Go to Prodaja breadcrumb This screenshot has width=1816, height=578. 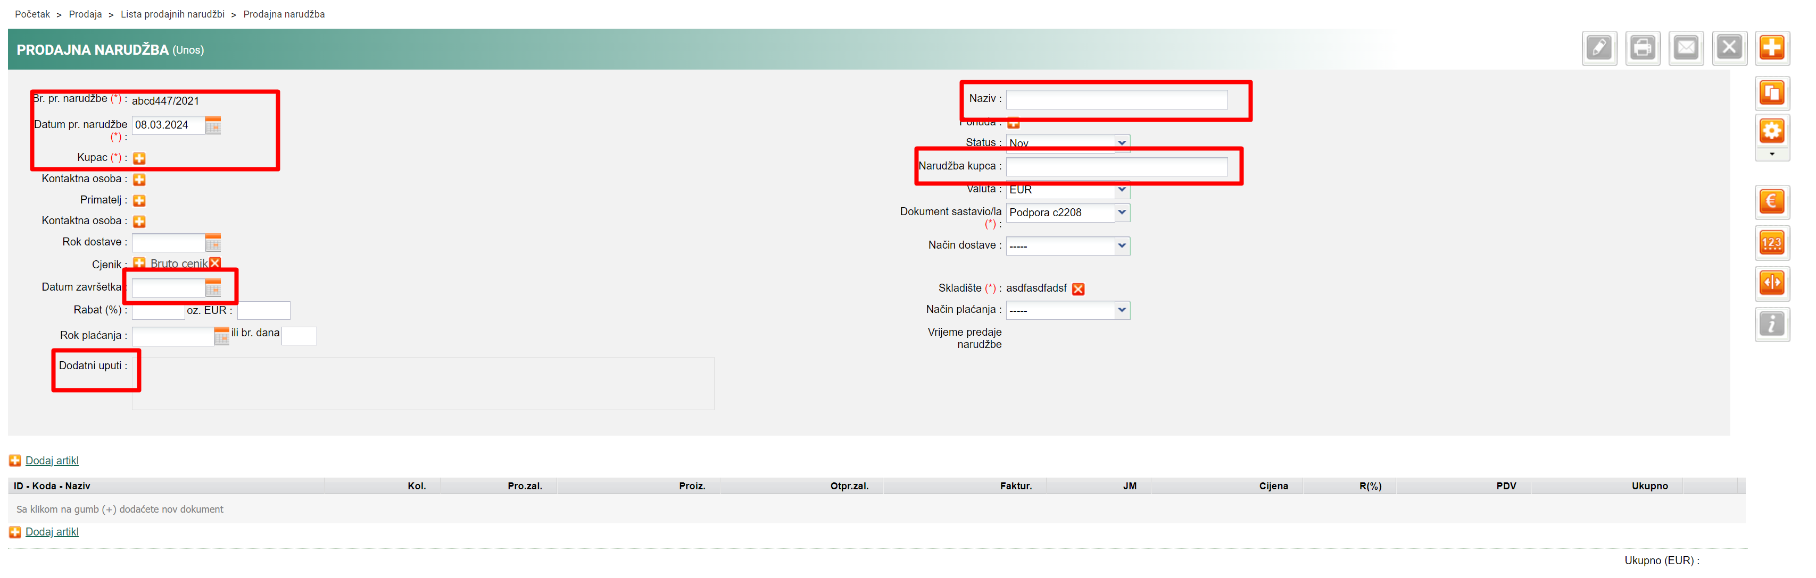pos(85,14)
